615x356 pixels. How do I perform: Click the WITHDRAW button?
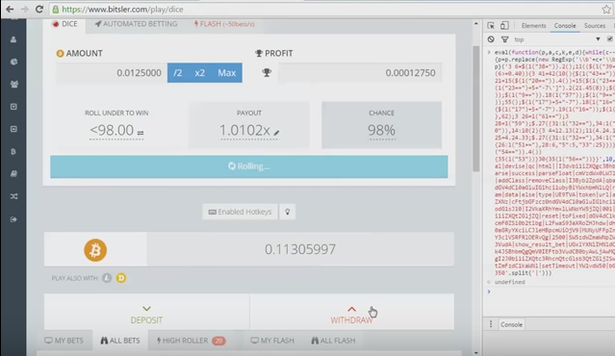click(x=352, y=312)
